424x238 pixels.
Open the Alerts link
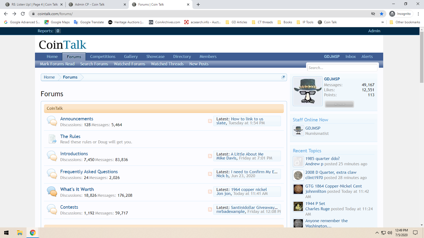click(x=367, y=57)
